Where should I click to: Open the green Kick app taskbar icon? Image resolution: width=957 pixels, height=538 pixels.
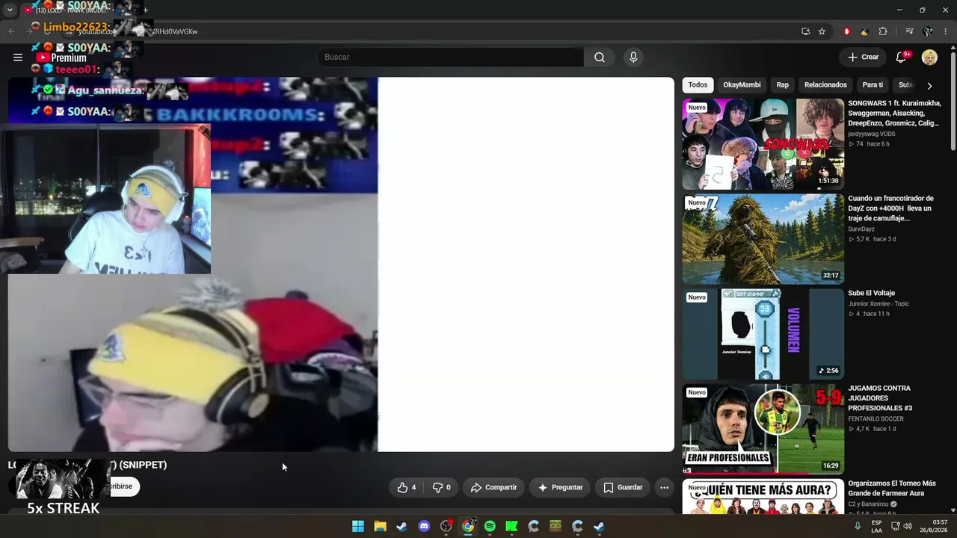coord(511,526)
